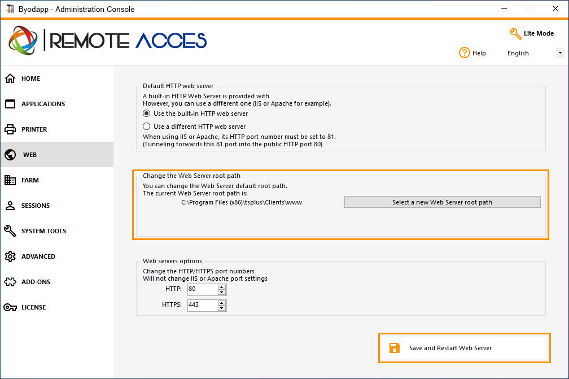Screen dimensions: 569x379
Task: Increase the HTTP port with up arrow
Action: [222, 287]
